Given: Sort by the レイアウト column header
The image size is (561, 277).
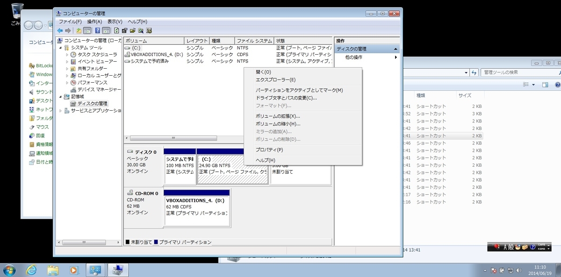Looking at the screenshot, I should (196, 41).
